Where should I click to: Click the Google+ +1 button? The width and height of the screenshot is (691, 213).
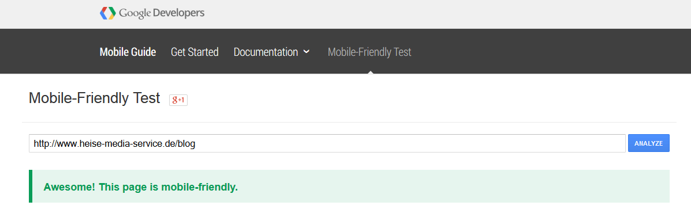coord(178,100)
